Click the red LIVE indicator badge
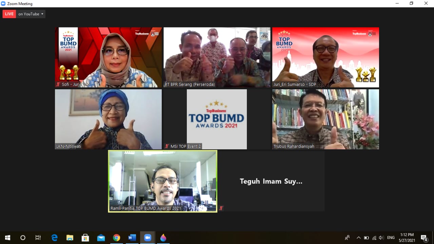Viewport: 434px width, 244px height. pos(9,14)
